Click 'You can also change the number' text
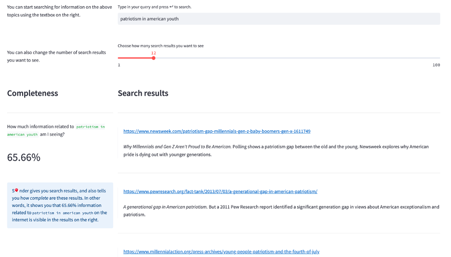 pos(56,56)
